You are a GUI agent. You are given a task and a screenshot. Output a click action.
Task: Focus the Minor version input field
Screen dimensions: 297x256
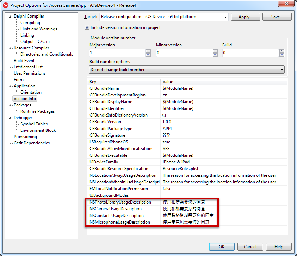[x=184, y=53]
